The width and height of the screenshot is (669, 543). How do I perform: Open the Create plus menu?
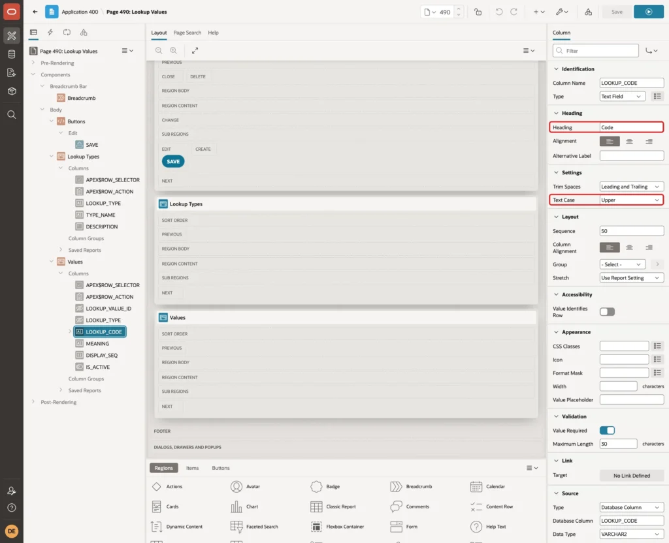(x=538, y=12)
